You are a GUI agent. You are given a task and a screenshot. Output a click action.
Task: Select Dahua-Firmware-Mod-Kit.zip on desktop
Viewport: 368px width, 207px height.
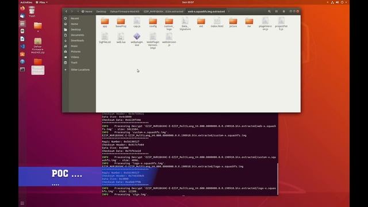click(38, 46)
